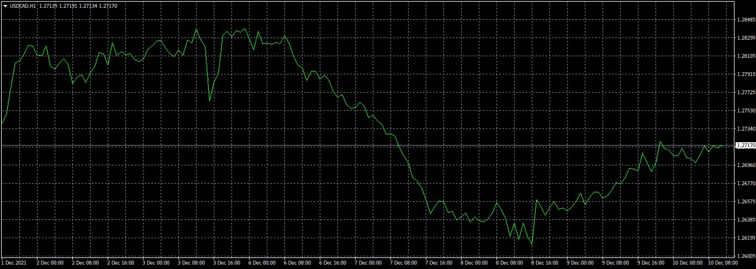Viewport: 756px width, 269px height.
Task: Click the 8 Dec 08:00 time label
Action: [509, 263]
